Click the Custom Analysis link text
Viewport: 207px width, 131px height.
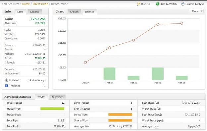195,4
